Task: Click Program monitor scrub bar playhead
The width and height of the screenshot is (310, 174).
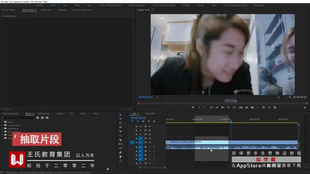Action: point(236,101)
